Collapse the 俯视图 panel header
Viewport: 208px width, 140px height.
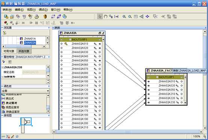[2, 115]
